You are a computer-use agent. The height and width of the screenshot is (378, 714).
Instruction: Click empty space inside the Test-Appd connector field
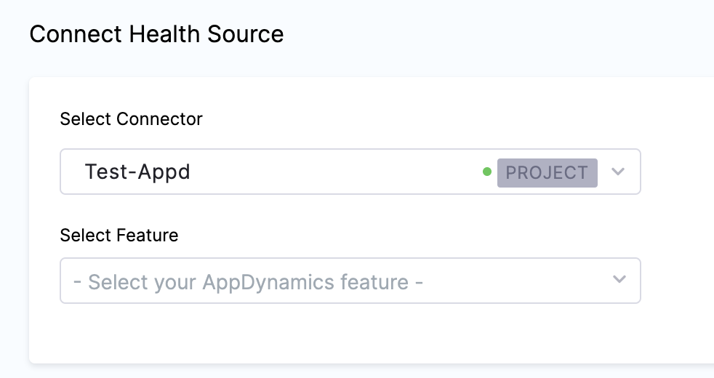[x=334, y=172]
